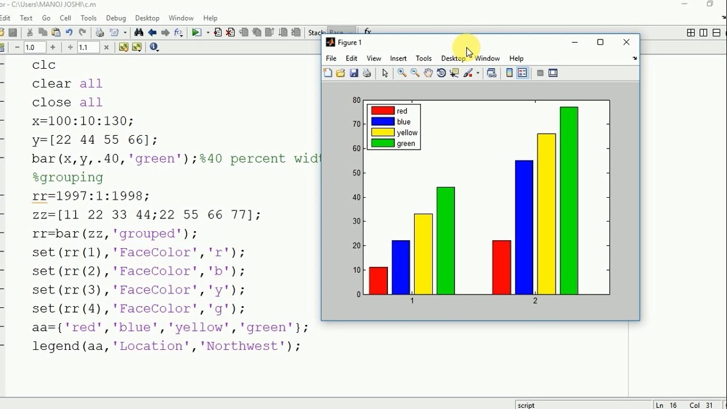Open Insert menu in Figure 1
The image size is (727, 409).
pyautogui.click(x=398, y=59)
